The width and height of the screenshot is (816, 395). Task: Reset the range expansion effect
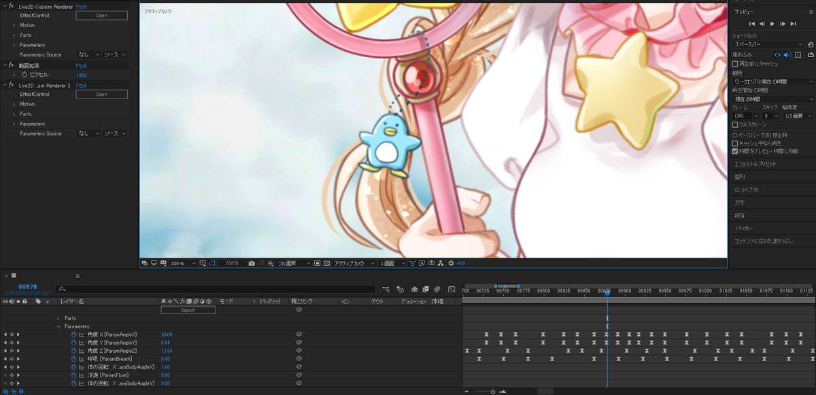[x=81, y=65]
